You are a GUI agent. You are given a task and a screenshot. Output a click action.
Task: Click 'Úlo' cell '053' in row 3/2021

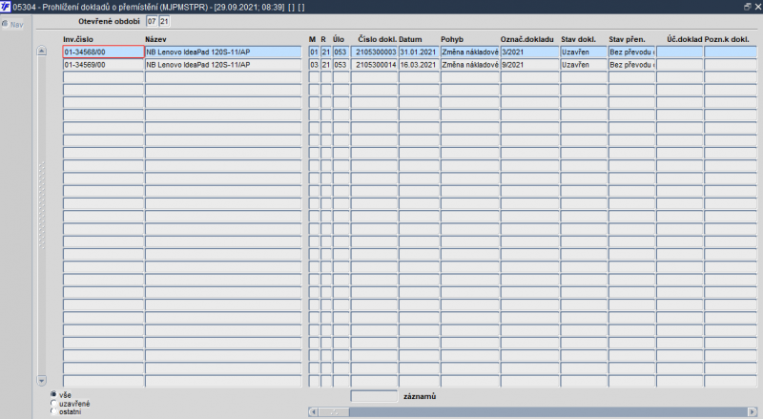click(340, 52)
